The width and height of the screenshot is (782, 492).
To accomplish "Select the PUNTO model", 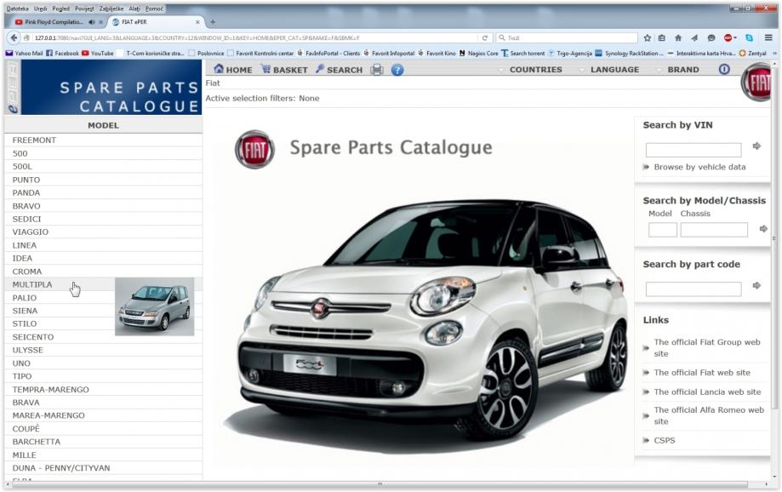I will click(103, 180).
